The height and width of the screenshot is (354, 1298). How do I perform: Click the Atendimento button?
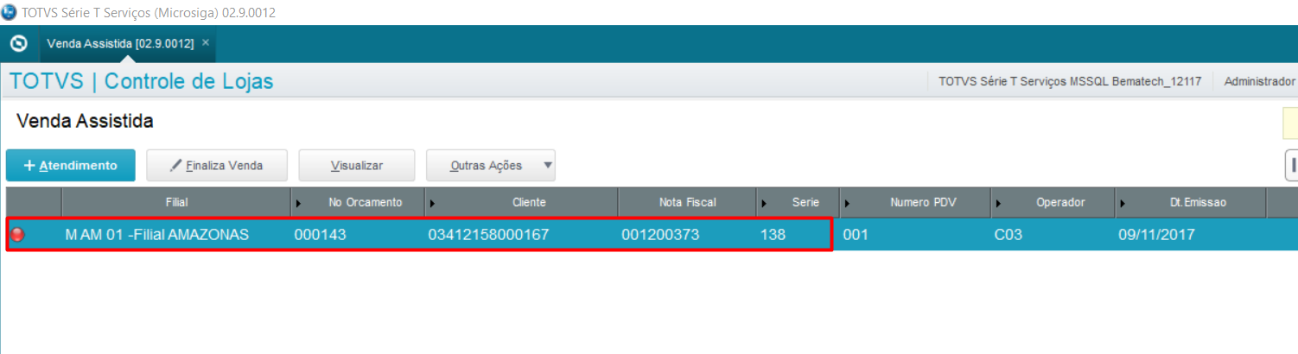click(x=71, y=165)
